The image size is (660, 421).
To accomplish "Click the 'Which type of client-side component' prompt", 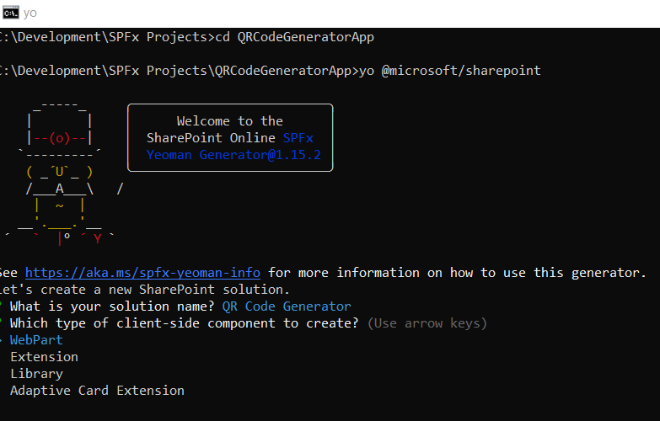I will (x=185, y=323).
